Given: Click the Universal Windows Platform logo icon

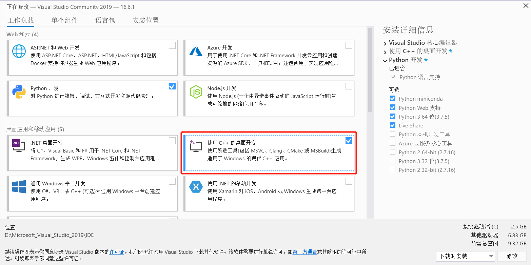Looking at the screenshot, I should click(19, 187).
